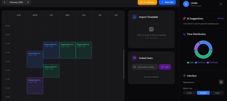Toggle dark mode Appearance moon button

(221, 82)
